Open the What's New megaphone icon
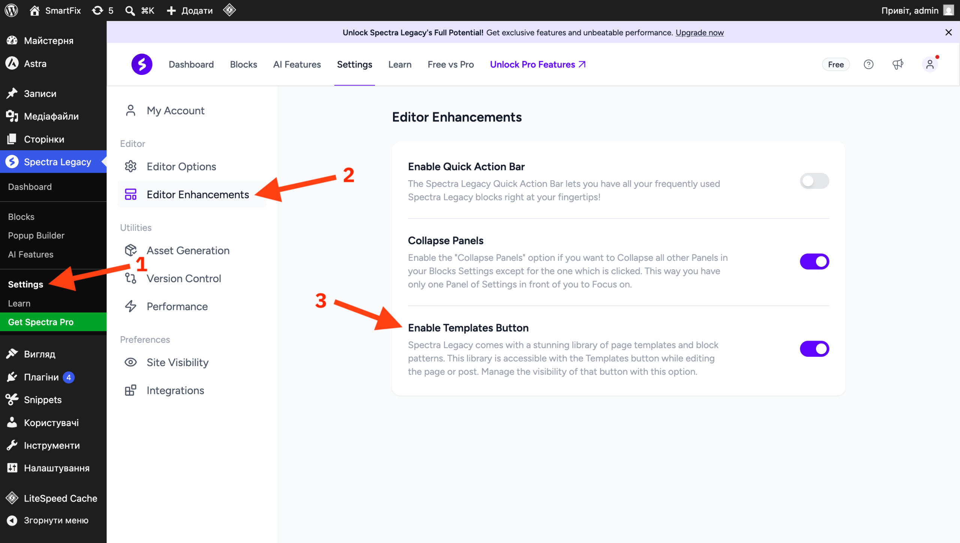Viewport: 960px width, 543px height. pyautogui.click(x=898, y=64)
